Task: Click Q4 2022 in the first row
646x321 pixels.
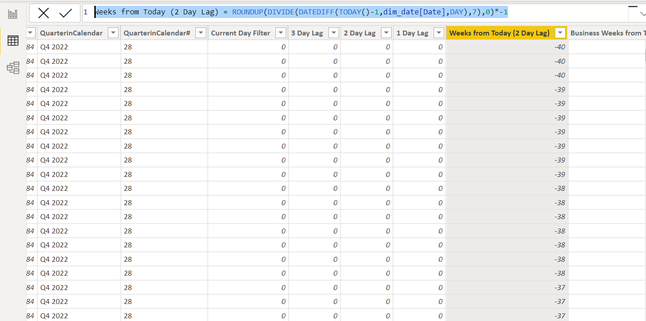Action: point(54,47)
